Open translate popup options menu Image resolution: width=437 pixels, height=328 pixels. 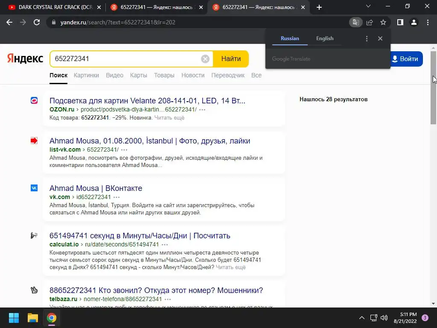367,38
